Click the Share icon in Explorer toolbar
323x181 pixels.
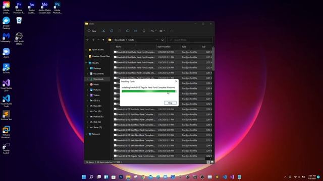point(136,31)
